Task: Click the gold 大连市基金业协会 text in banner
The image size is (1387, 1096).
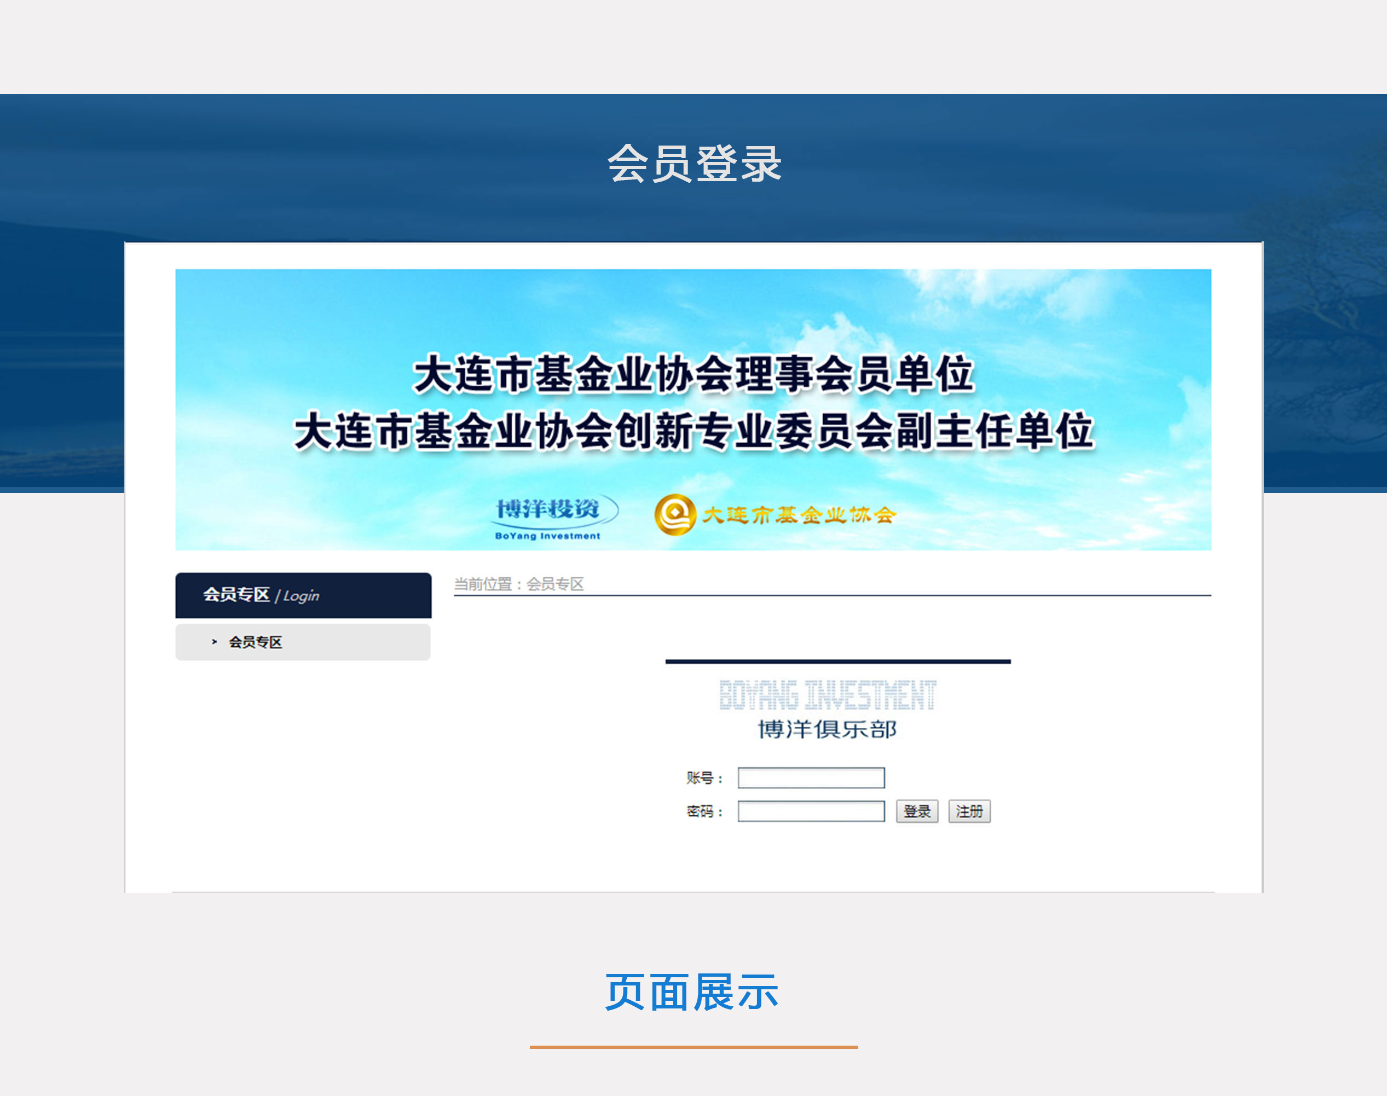Action: pos(799,515)
